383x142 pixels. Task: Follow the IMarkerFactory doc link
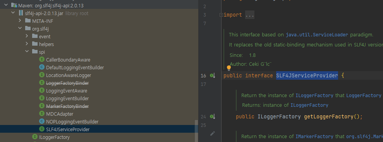tap(314, 136)
